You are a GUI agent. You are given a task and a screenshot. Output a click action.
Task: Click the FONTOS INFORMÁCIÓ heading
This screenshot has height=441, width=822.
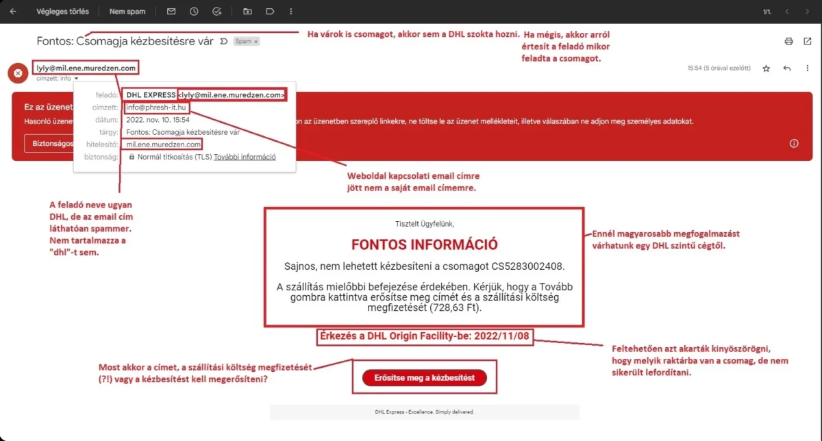click(x=425, y=245)
